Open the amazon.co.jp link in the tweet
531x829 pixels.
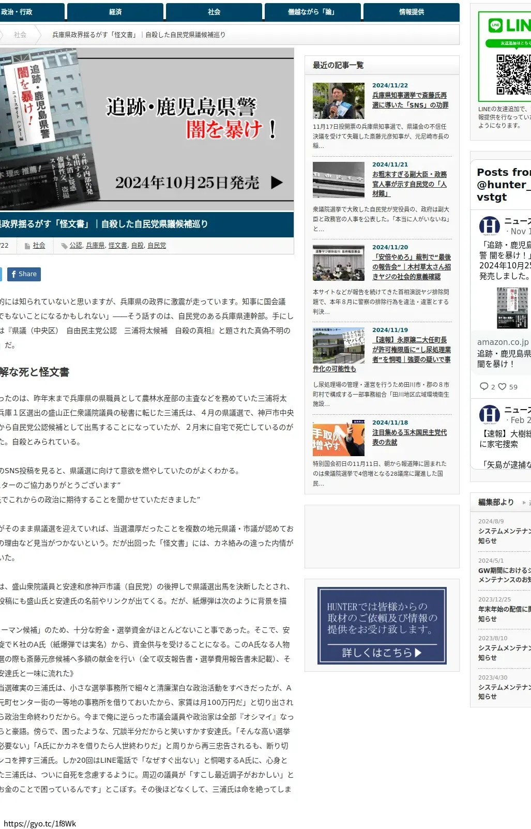503,342
